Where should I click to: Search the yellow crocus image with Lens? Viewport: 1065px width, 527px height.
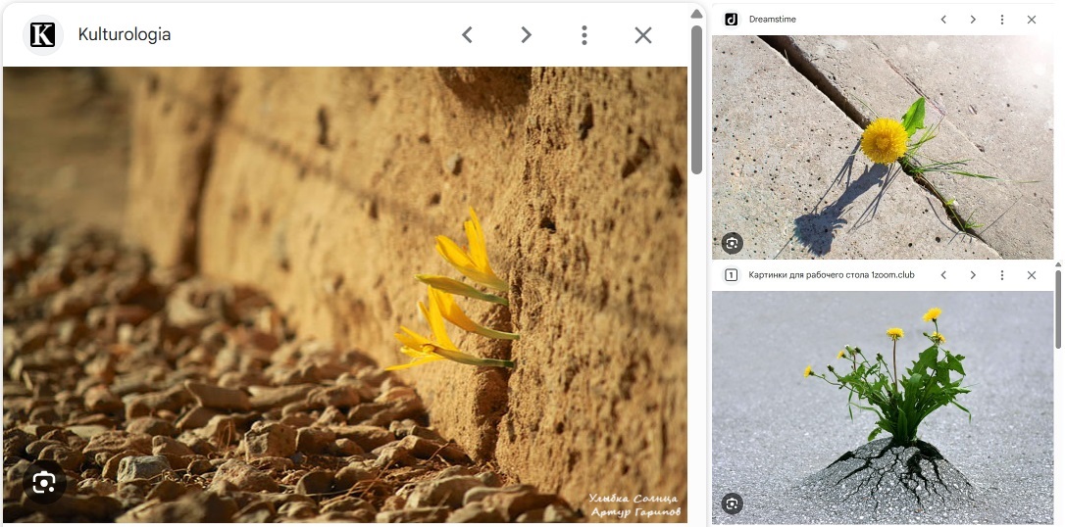tap(43, 482)
